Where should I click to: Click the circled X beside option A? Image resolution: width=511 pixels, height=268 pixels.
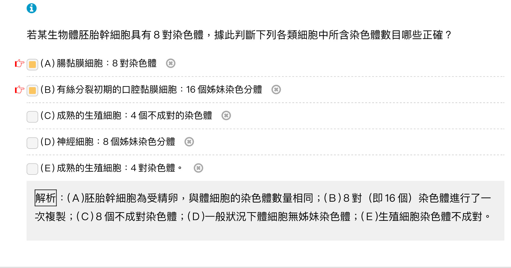[x=171, y=63]
